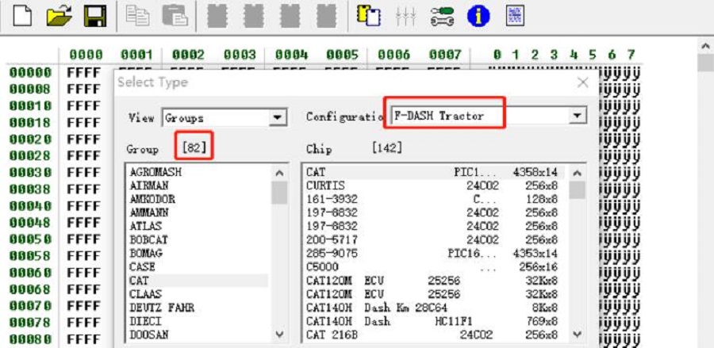Click the second gray chip icon

click(x=254, y=16)
